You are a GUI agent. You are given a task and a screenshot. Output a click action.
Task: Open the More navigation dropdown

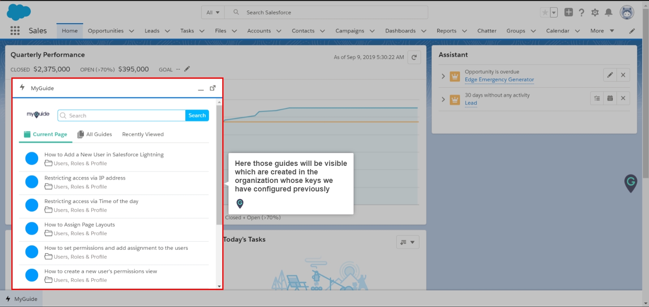coord(602,31)
